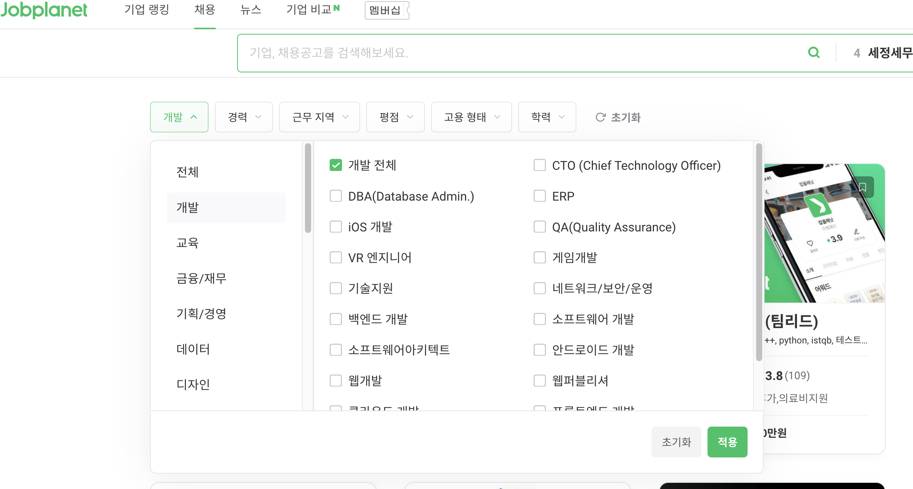Uncheck the 개발 전체 checkbox
Image resolution: width=913 pixels, height=489 pixels.
click(x=335, y=165)
